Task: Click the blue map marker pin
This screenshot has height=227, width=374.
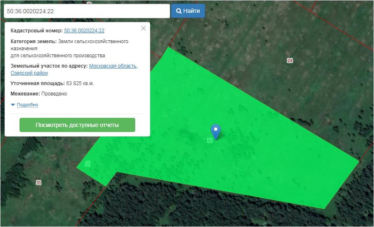Action: pyautogui.click(x=215, y=131)
